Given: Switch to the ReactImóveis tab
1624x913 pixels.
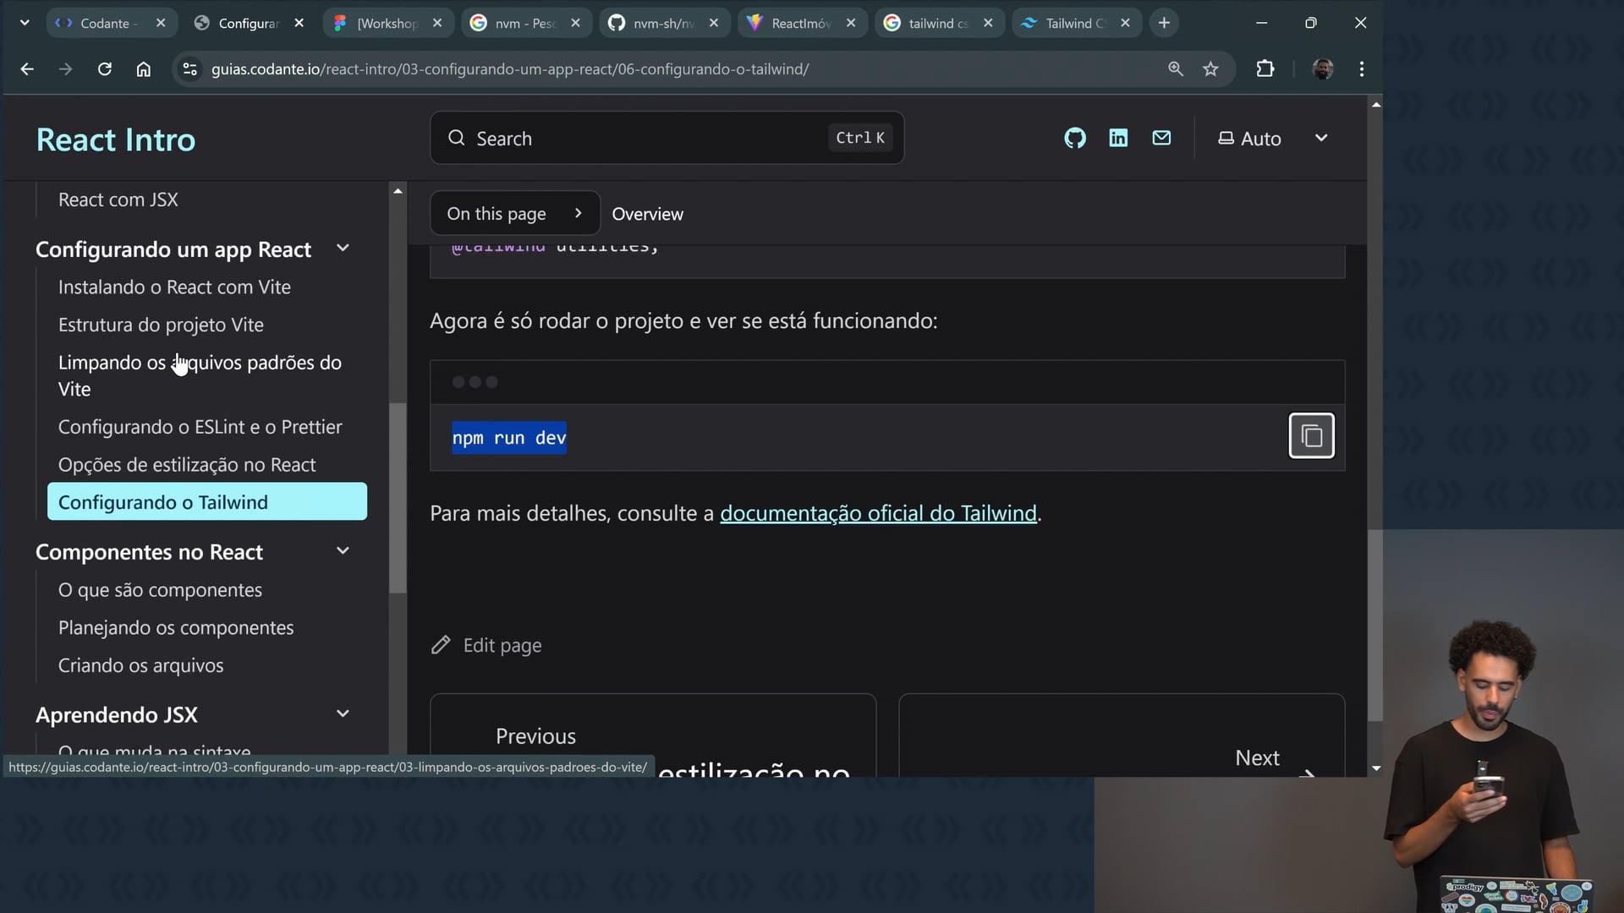Looking at the screenshot, I should [x=802, y=23].
